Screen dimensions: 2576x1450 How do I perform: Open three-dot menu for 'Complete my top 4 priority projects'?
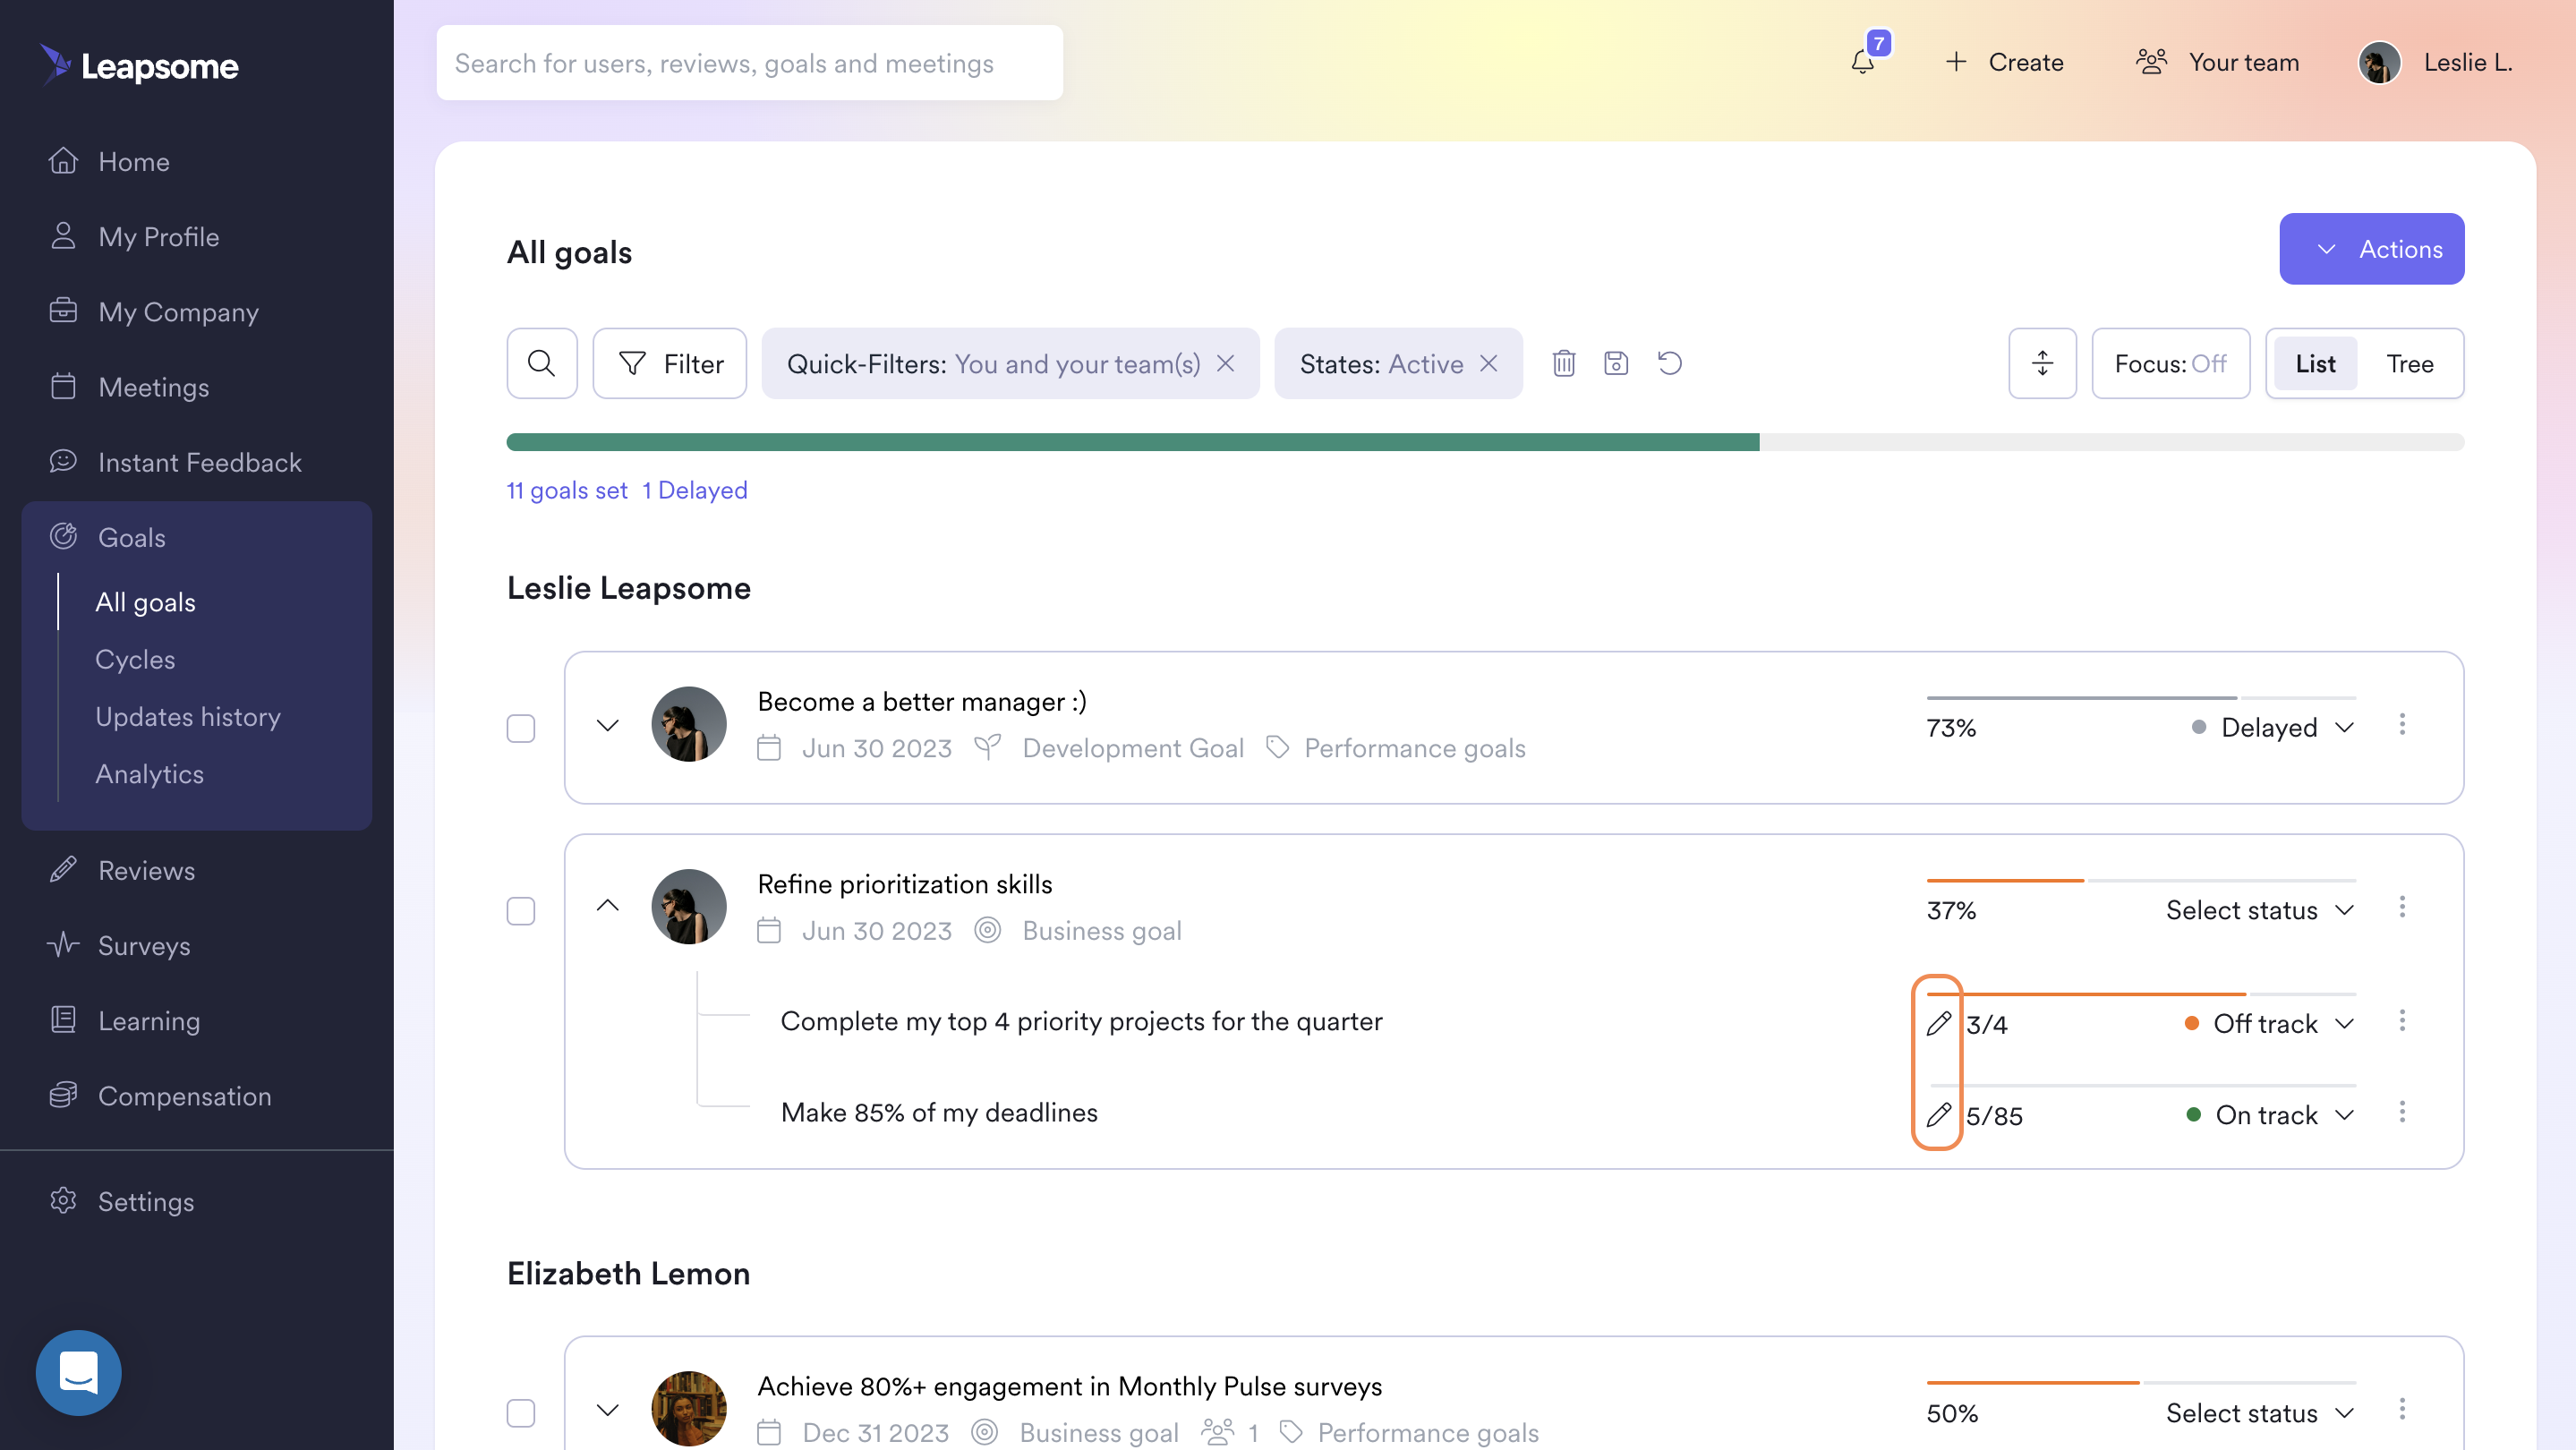[x=2402, y=1021]
